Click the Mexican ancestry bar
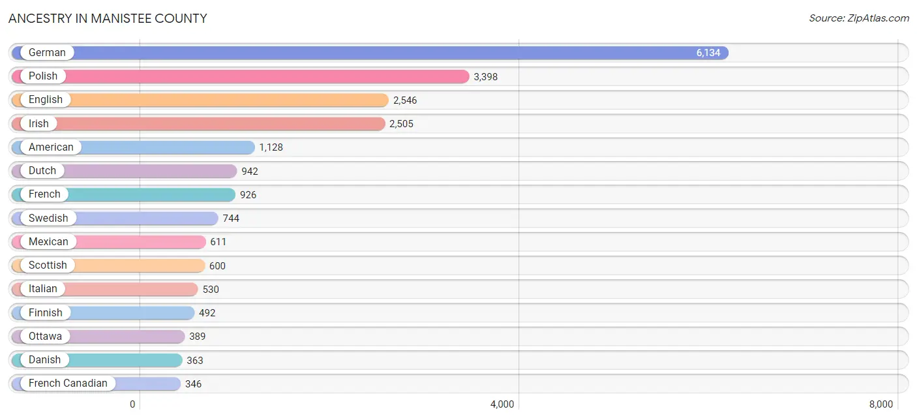Image resolution: width=917 pixels, height=420 pixels. coord(108,242)
